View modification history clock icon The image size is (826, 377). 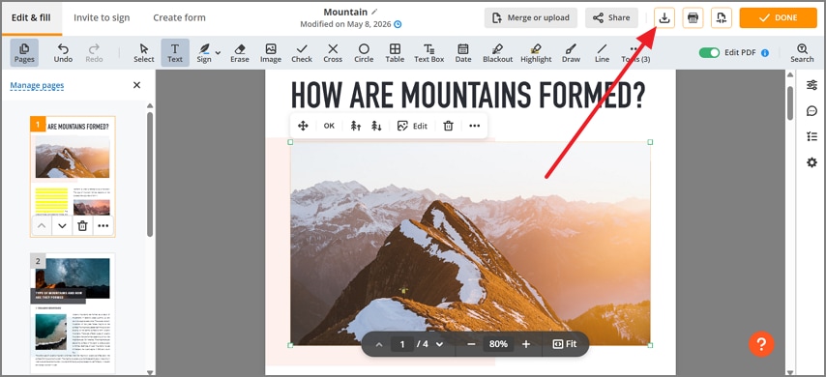pyautogui.click(x=398, y=24)
